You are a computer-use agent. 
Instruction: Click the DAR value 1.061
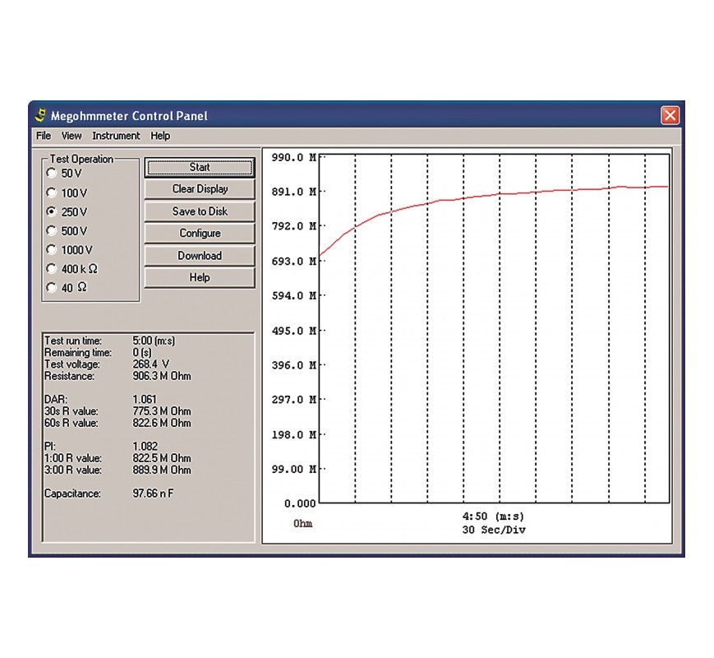(145, 400)
